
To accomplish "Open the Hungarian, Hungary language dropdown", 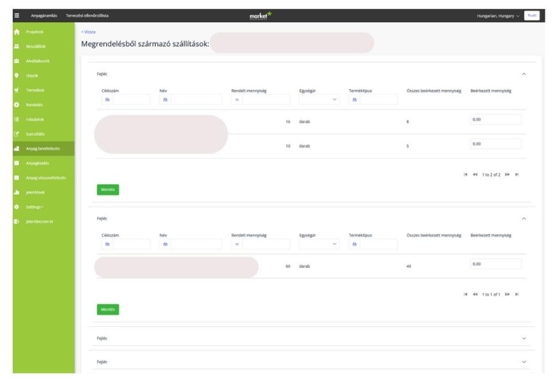I will [x=498, y=16].
